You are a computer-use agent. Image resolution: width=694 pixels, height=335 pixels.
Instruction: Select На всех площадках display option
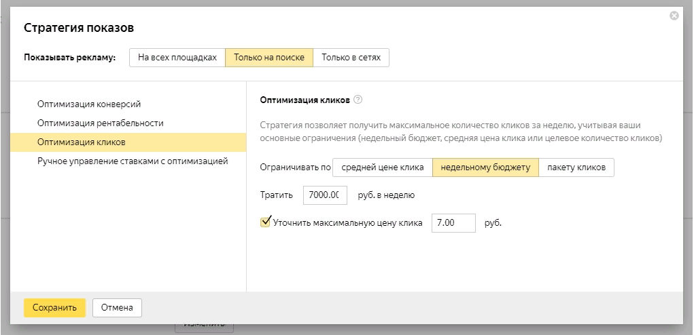tap(177, 58)
